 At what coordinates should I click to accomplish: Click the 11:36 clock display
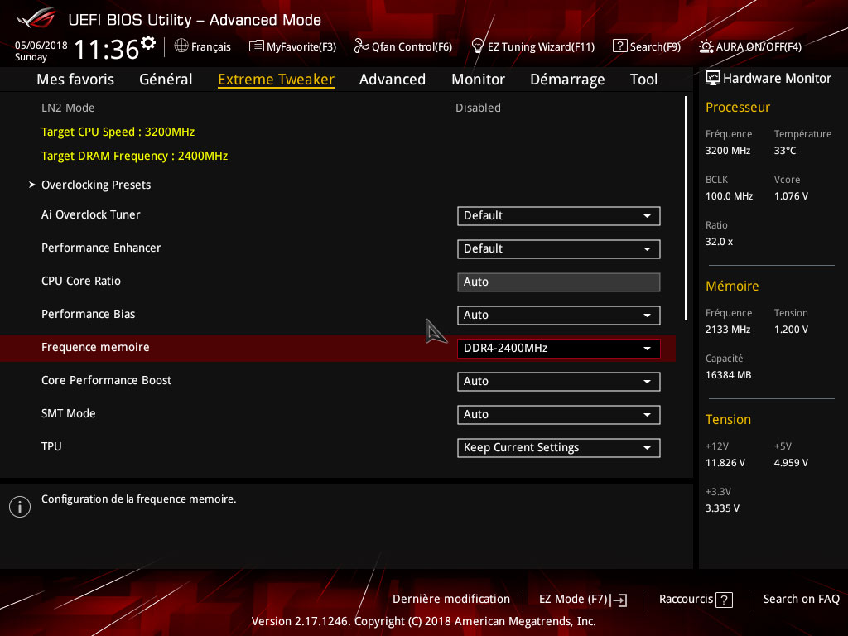point(107,49)
